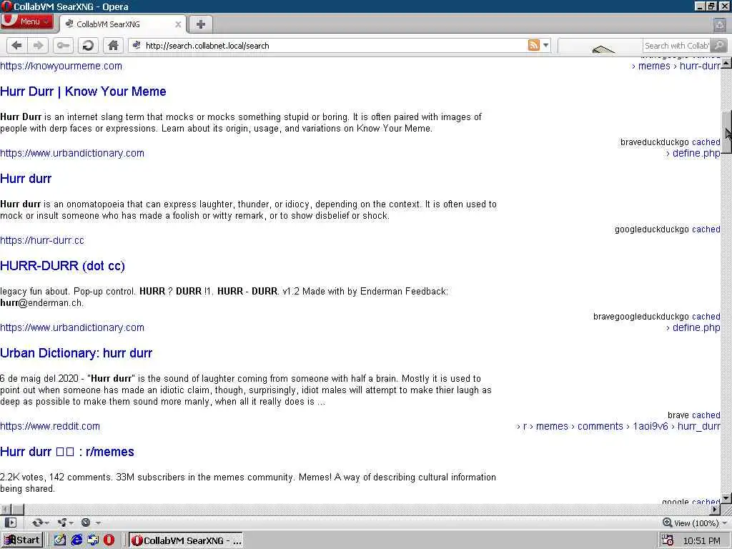Screen dimensions: 732x549
Task: Open the closed tabs trash icon
Action: tap(719, 24)
